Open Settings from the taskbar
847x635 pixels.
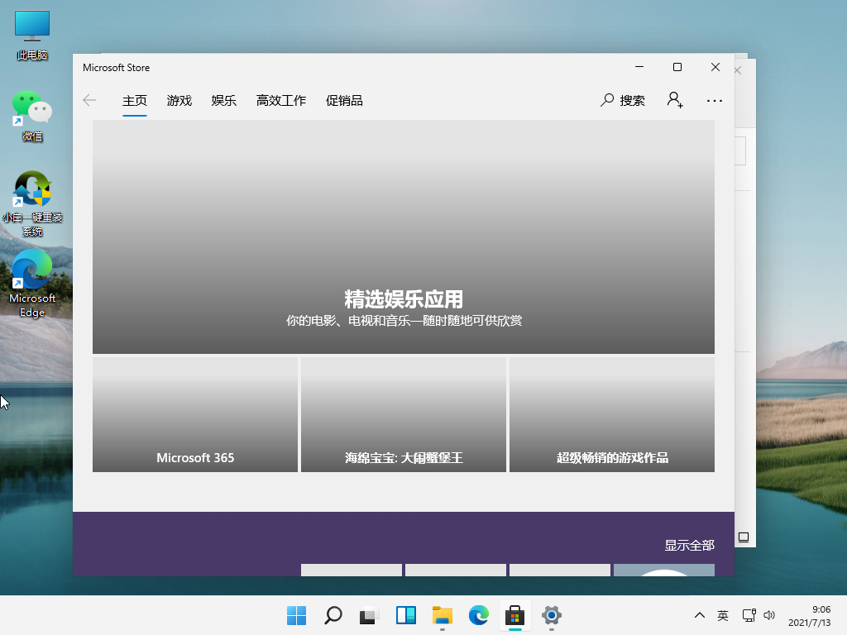point(551,616)
